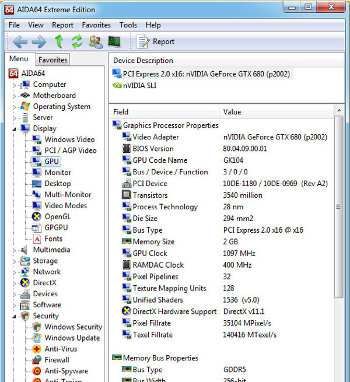The height and width of the screenshot is (382, 350).
Task: Expand the Computer tree node
Action: 14,85
